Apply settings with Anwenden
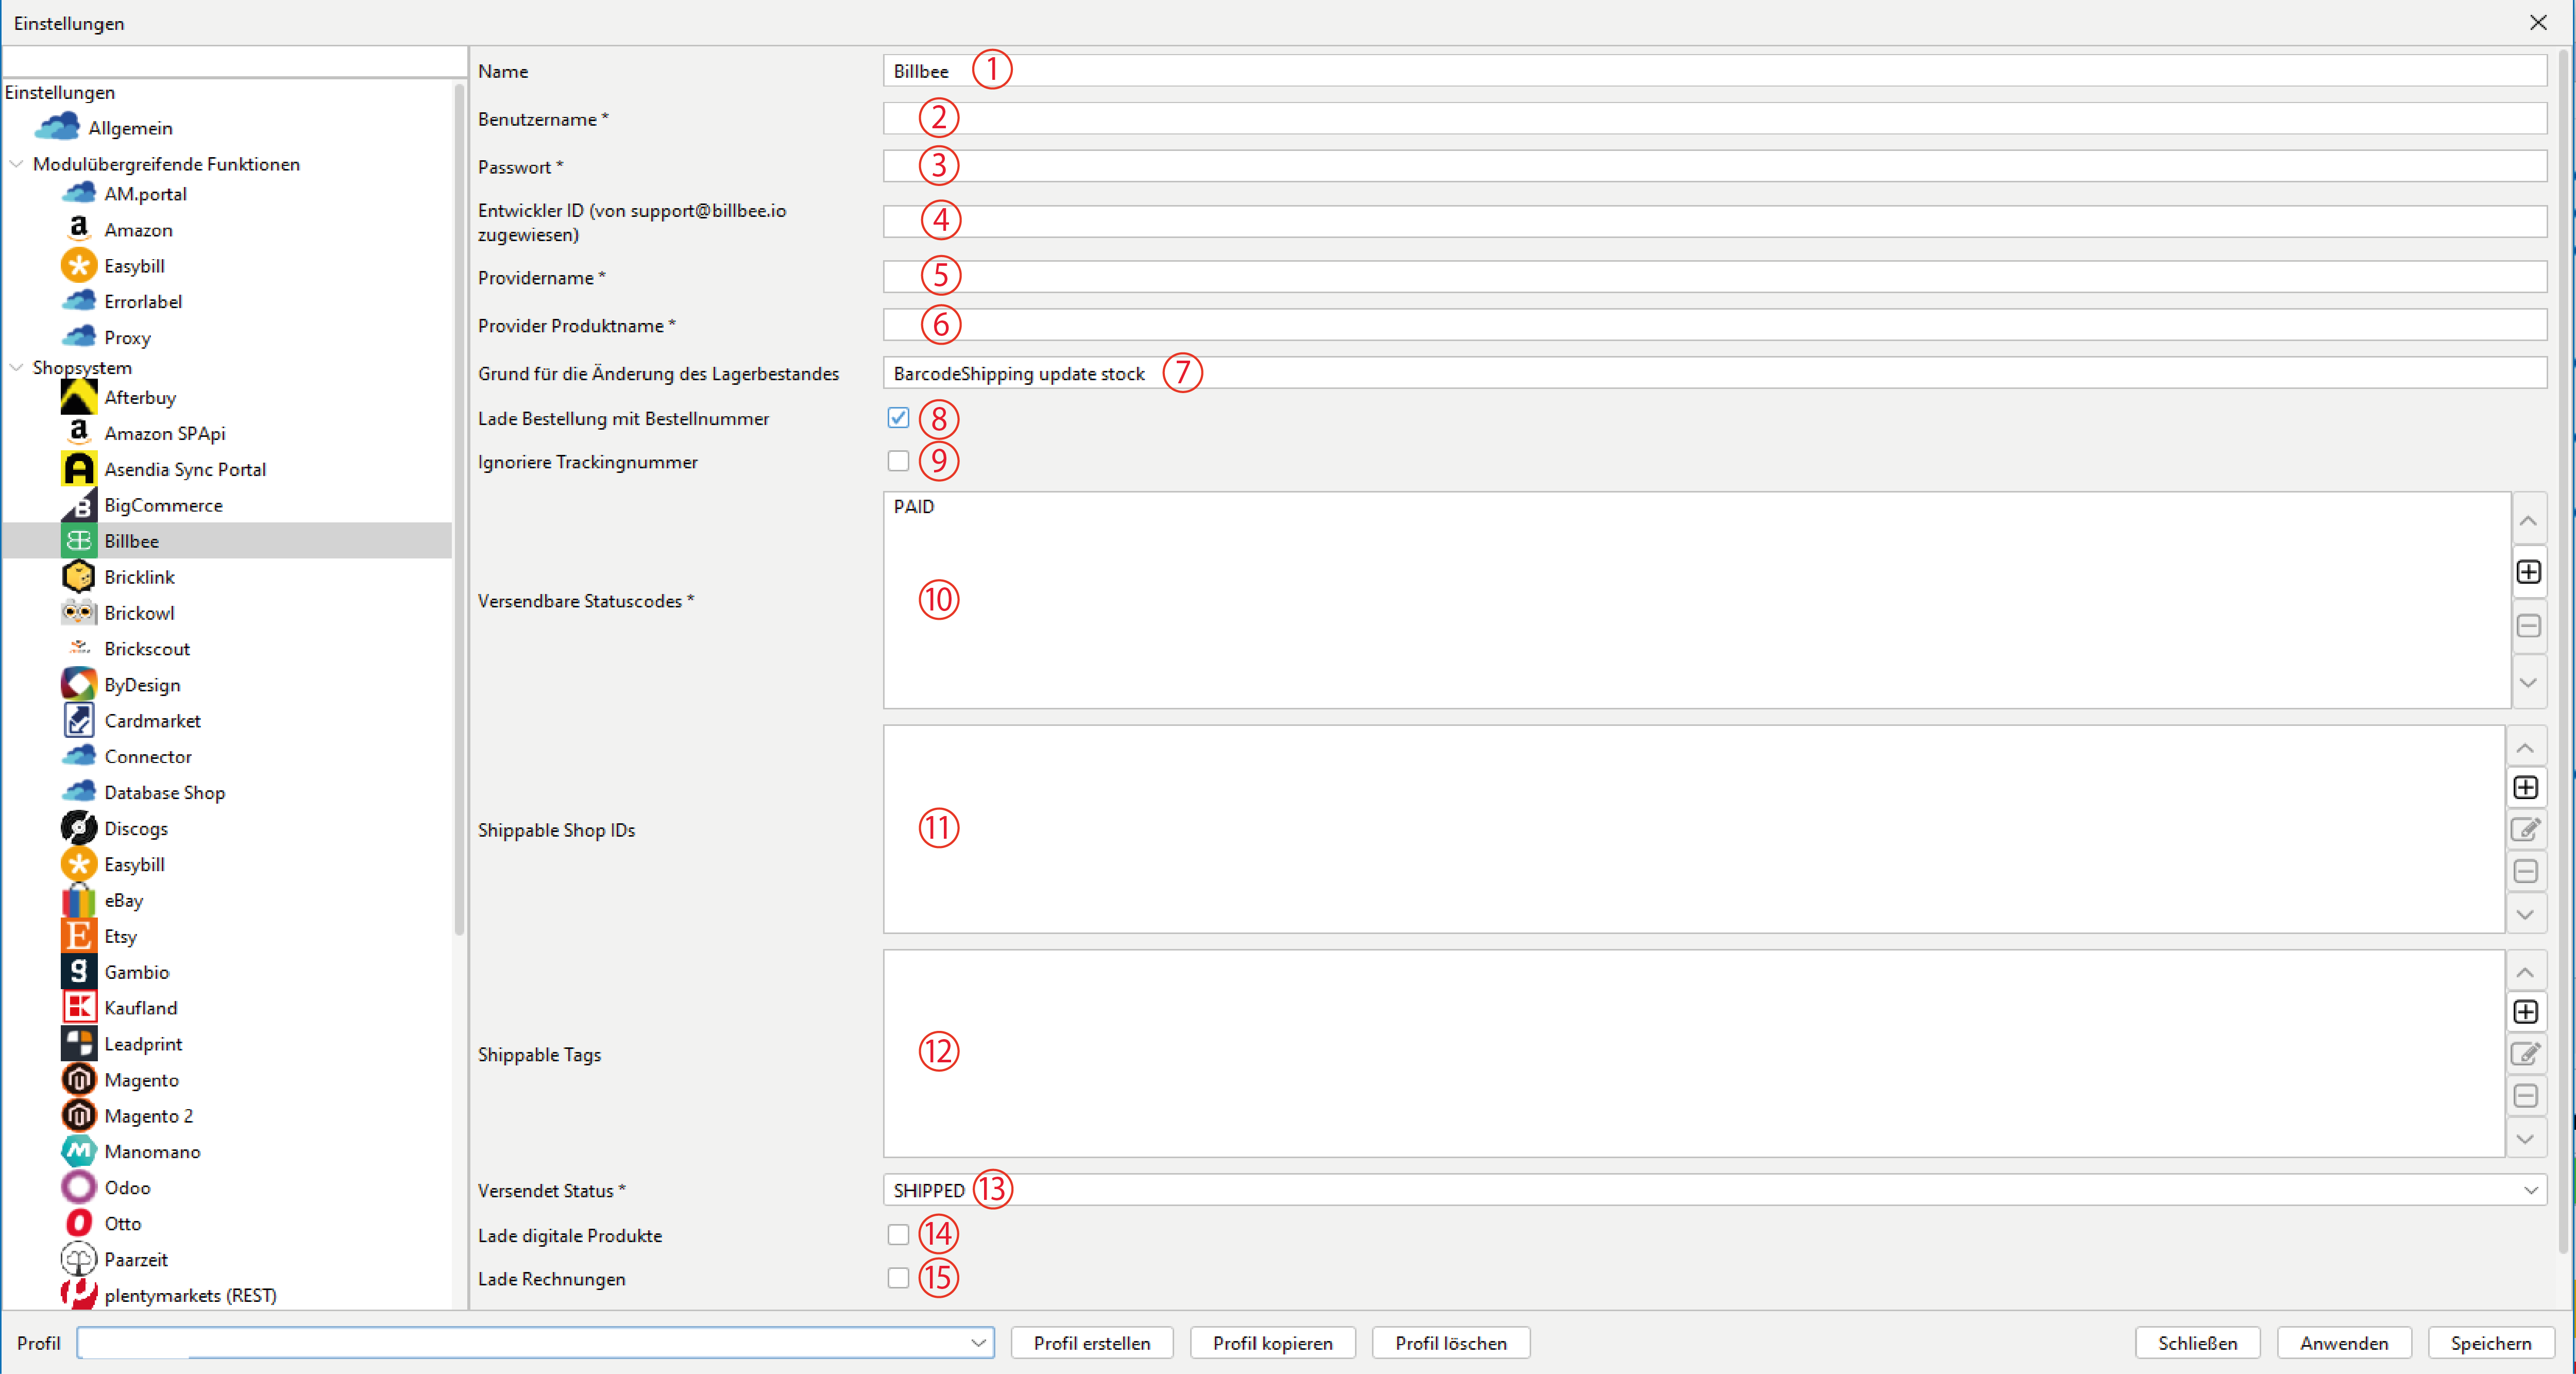Screen dimensions: 2576x1374 point(2344,1343)
